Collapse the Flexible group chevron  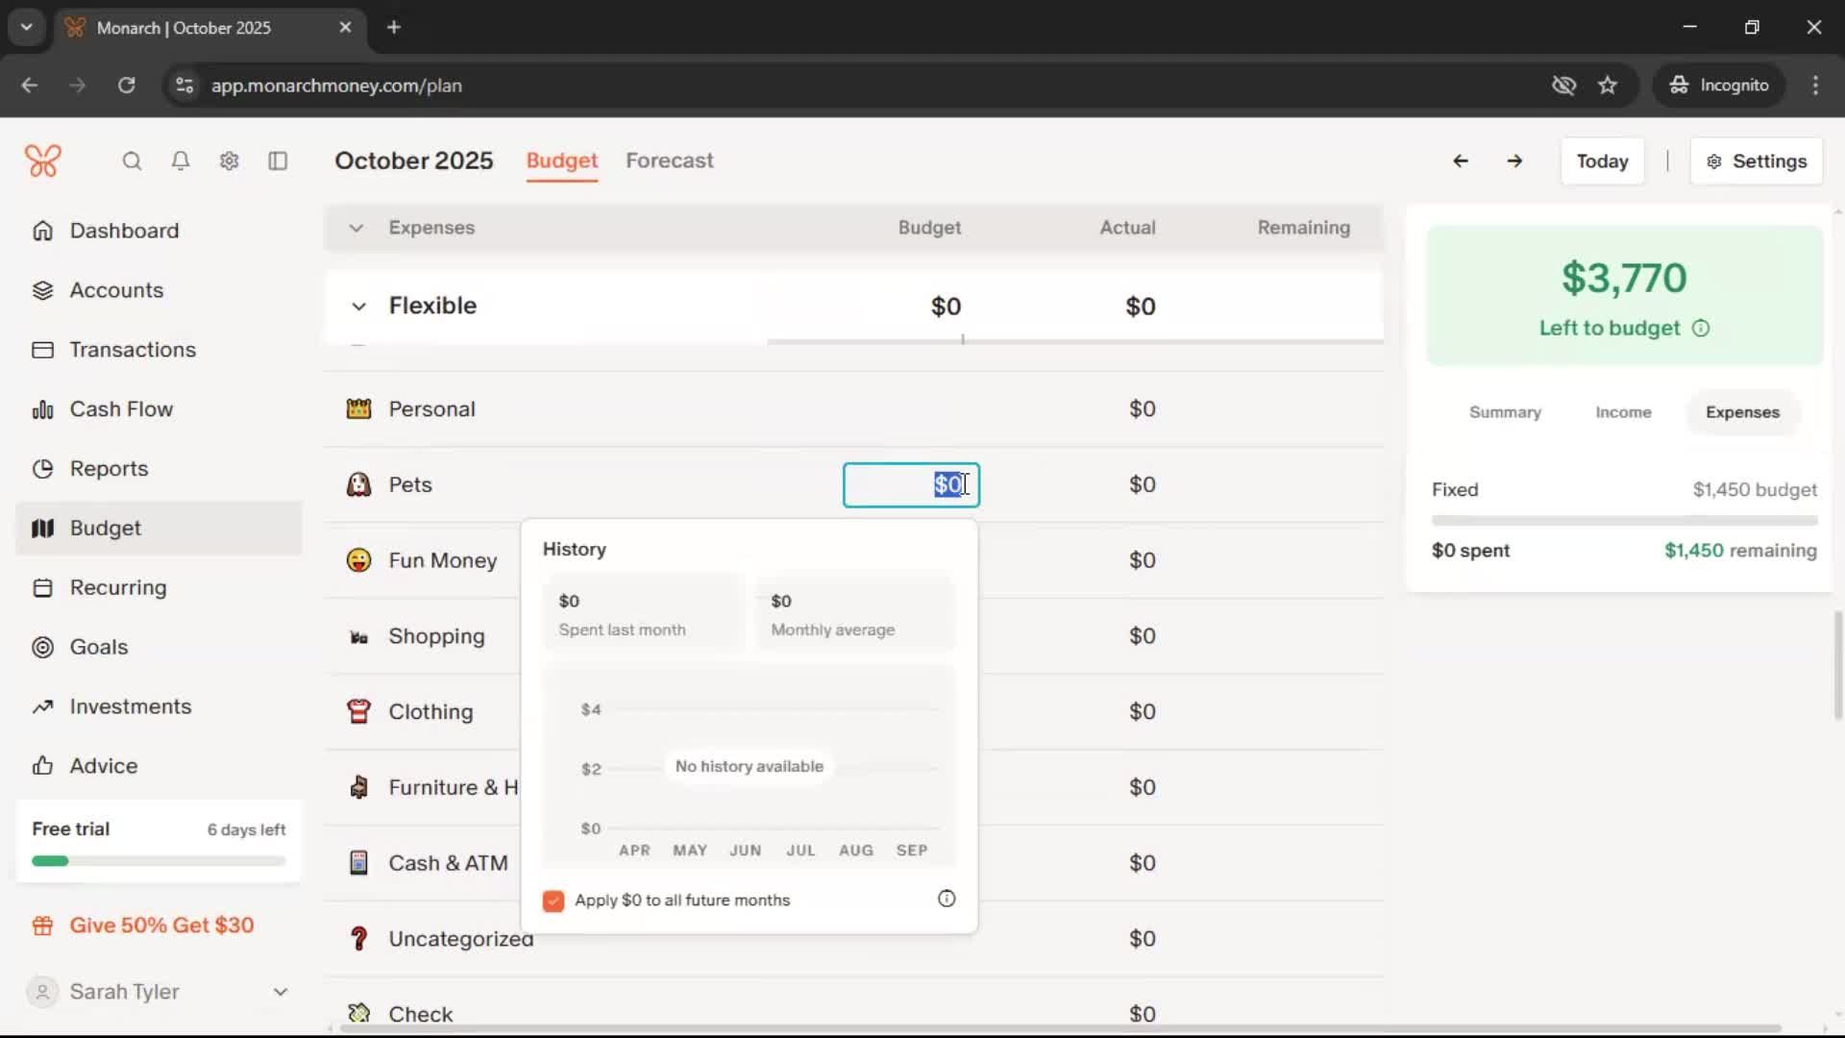click(358, 307)
